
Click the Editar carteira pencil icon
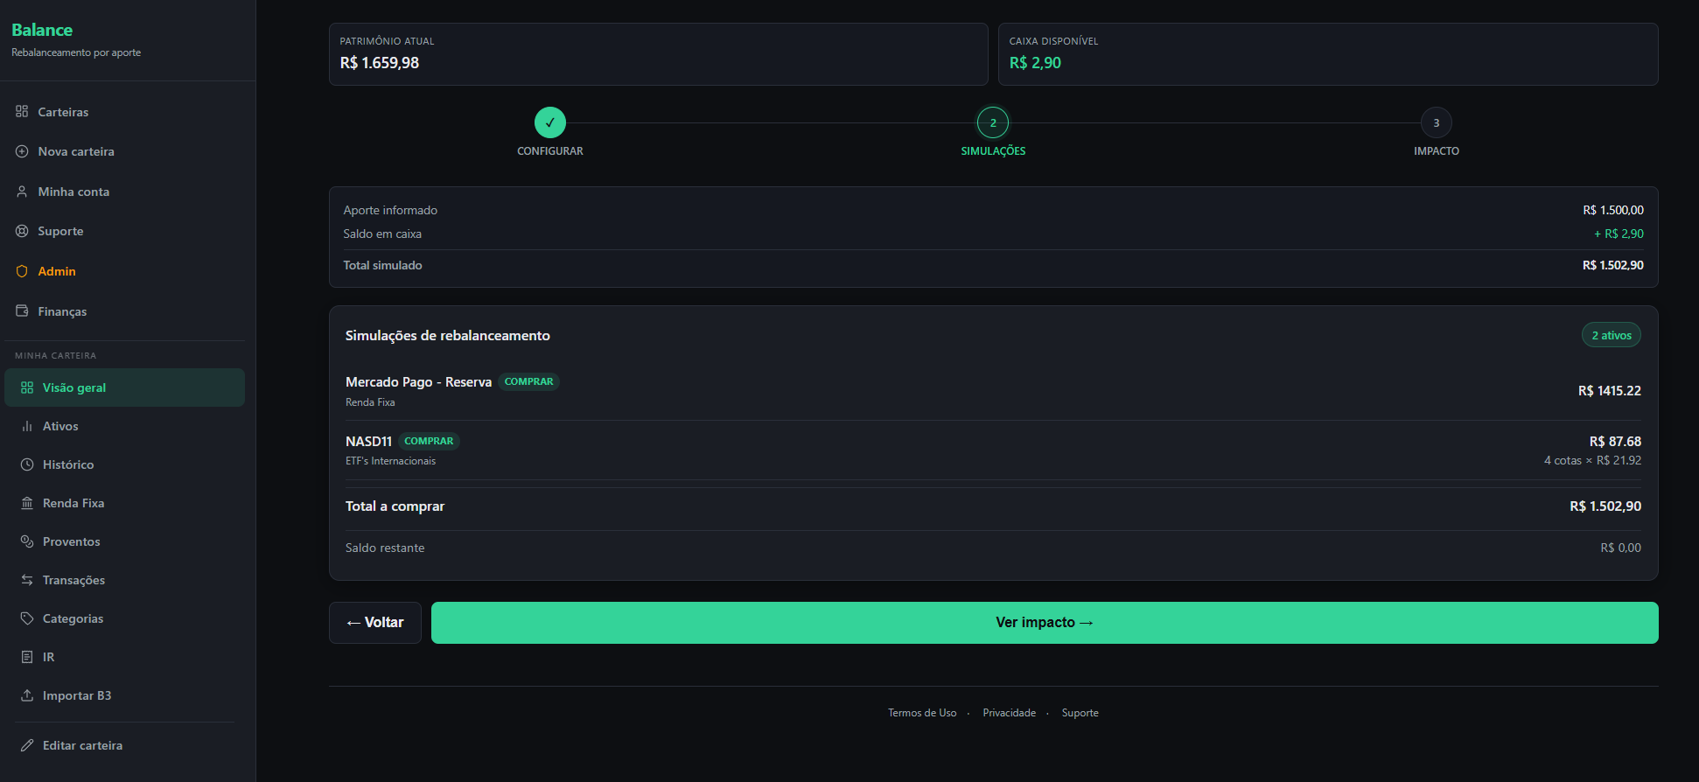[27, 745]
